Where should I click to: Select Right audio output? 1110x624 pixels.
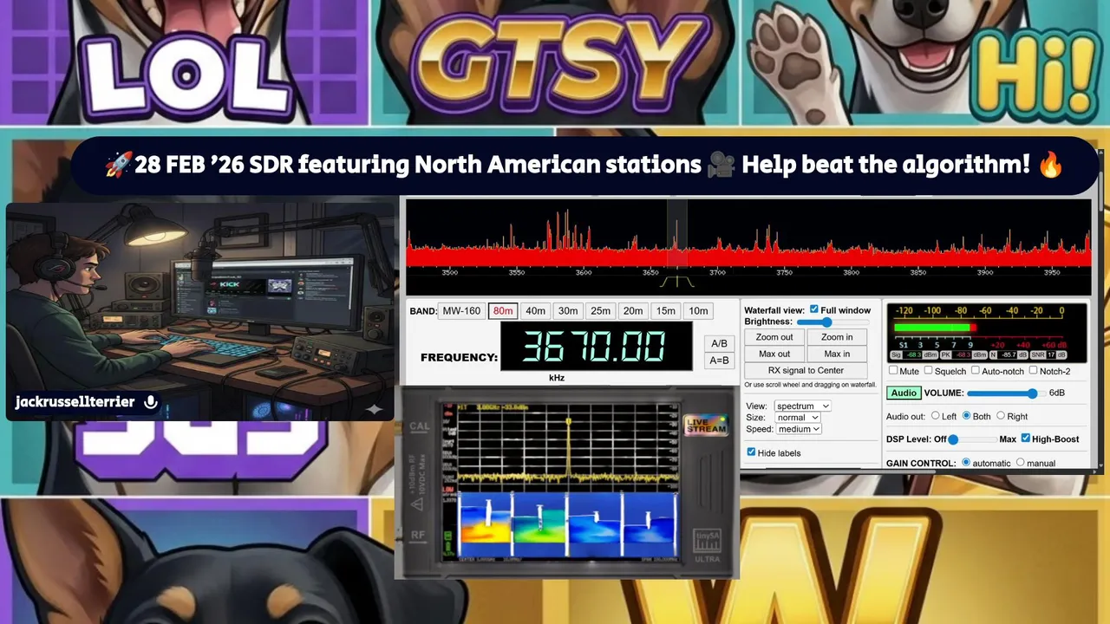coord(1001,416)
